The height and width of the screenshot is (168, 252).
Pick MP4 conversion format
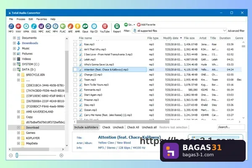[x=55, y=26]
